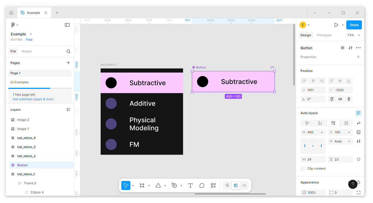Screen dimensions: 373x203
Task: Click the blue Share button
Action: tap(354, 25)
